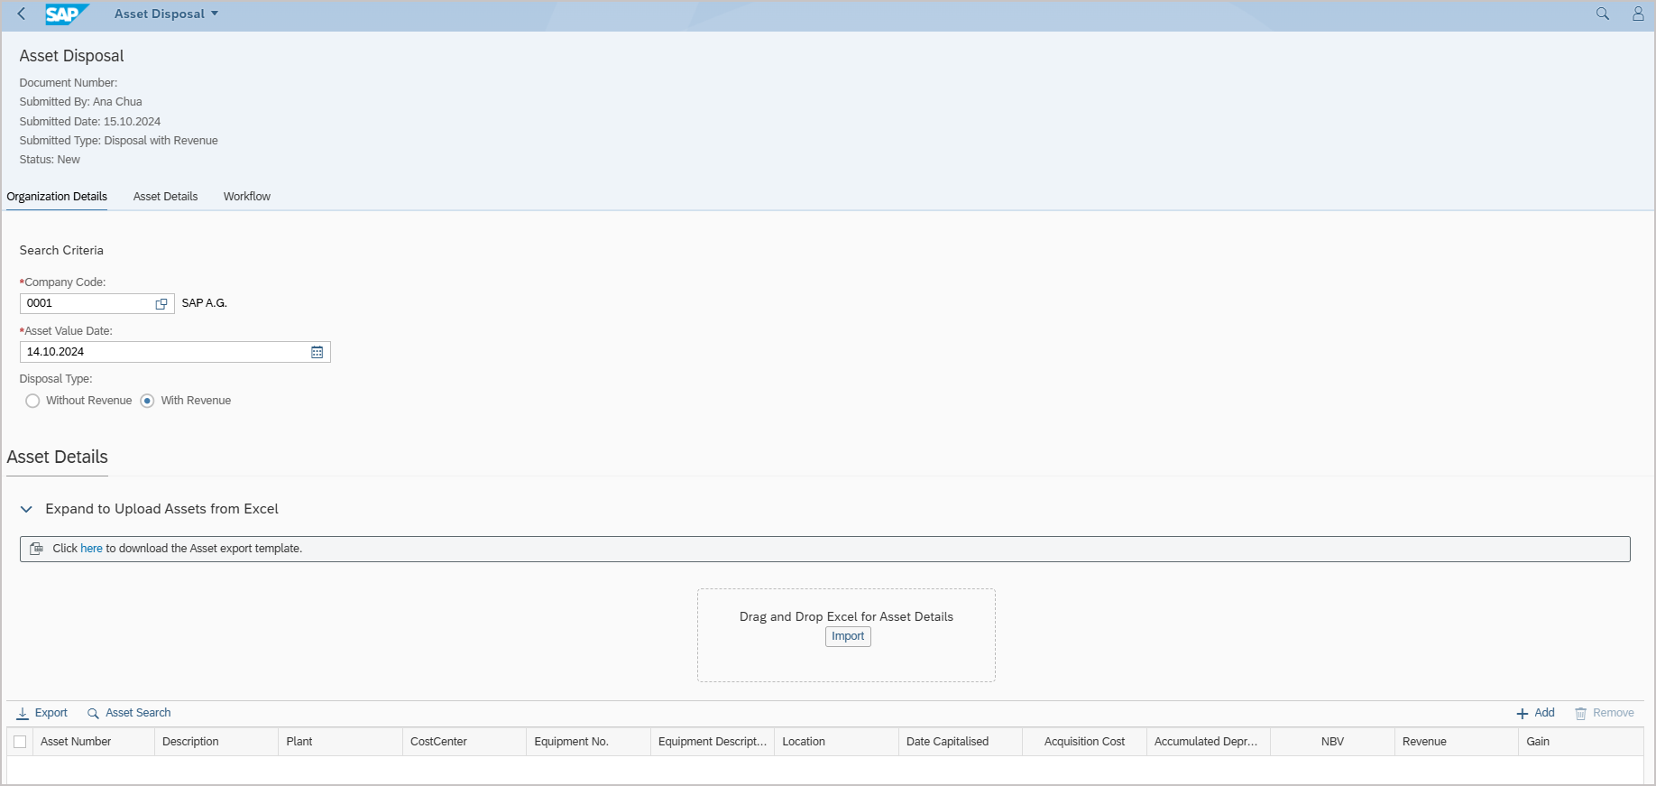Switch to Asset Details tab
The width and height of the screenshot is (1656, 786).
coord(165,197)
